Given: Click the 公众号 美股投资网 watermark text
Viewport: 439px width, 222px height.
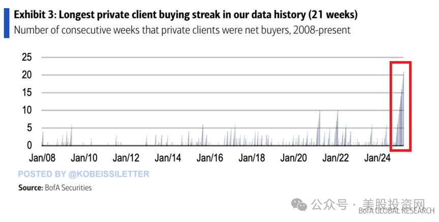Looking at the screenshot, I should click(368, 205).
